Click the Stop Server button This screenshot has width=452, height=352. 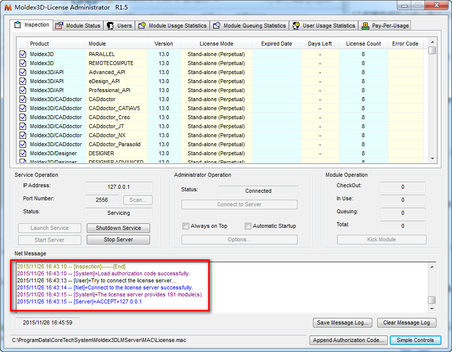tap(118, 239)
